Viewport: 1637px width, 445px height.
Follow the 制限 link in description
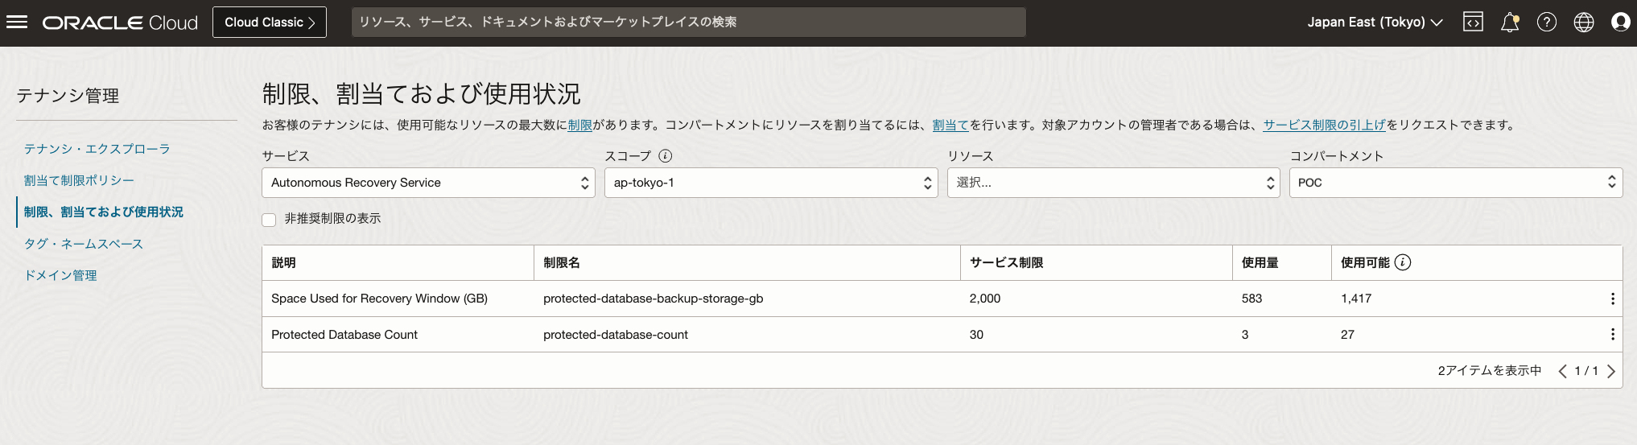click(580, 125)
